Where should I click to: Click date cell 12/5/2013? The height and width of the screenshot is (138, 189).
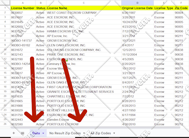[138, 50]
